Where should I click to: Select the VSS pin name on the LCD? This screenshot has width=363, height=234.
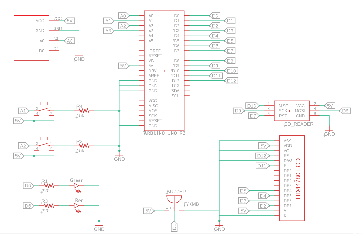pos(287,141)
